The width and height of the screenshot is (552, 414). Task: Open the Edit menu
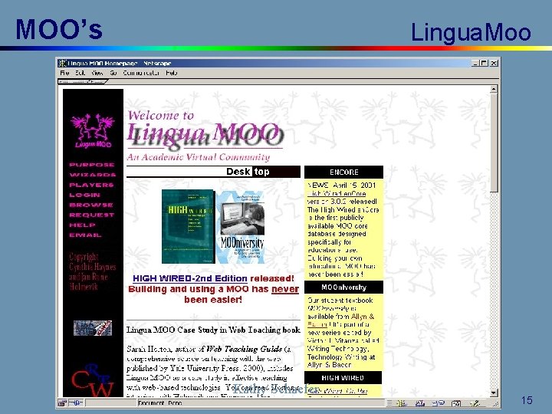coord(80,73)
